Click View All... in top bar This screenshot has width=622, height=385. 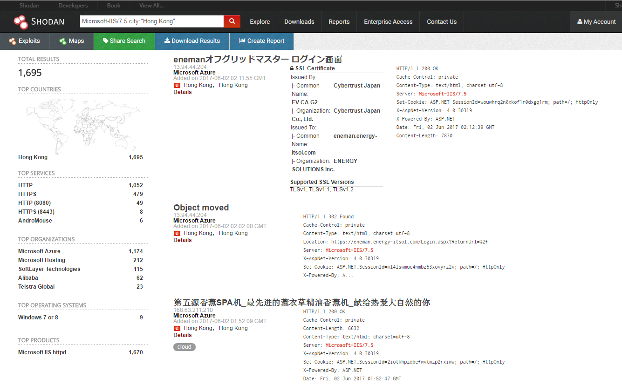(x=151, y=6)
